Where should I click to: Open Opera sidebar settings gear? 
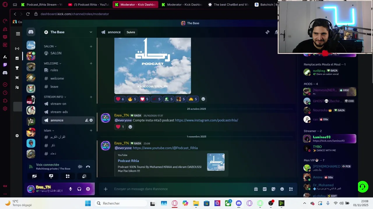tap(5, 109)
